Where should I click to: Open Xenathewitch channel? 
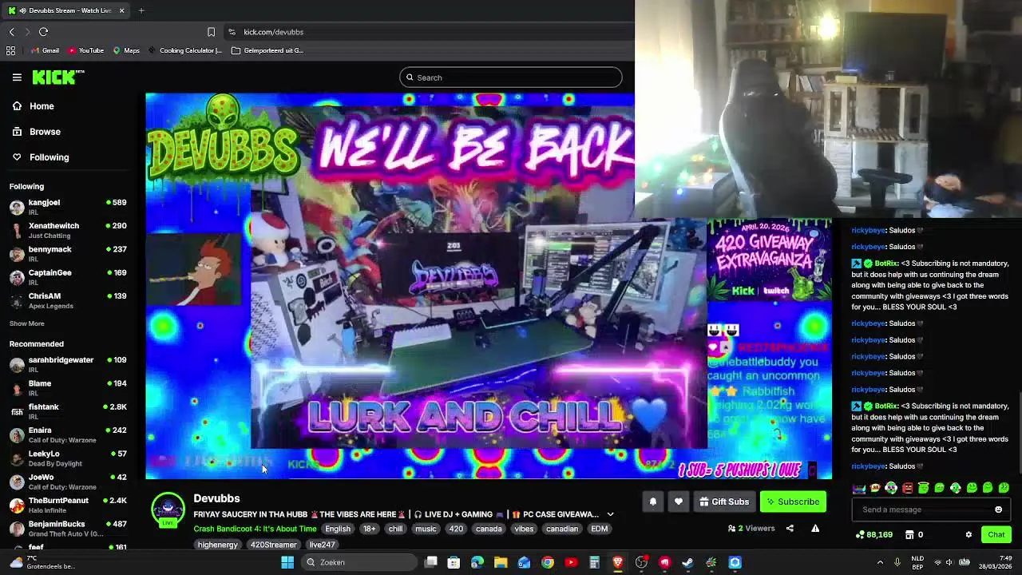[x=68, y=230]
